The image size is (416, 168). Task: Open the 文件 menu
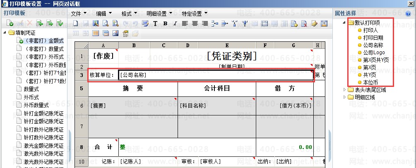click(x=79, y=14)
